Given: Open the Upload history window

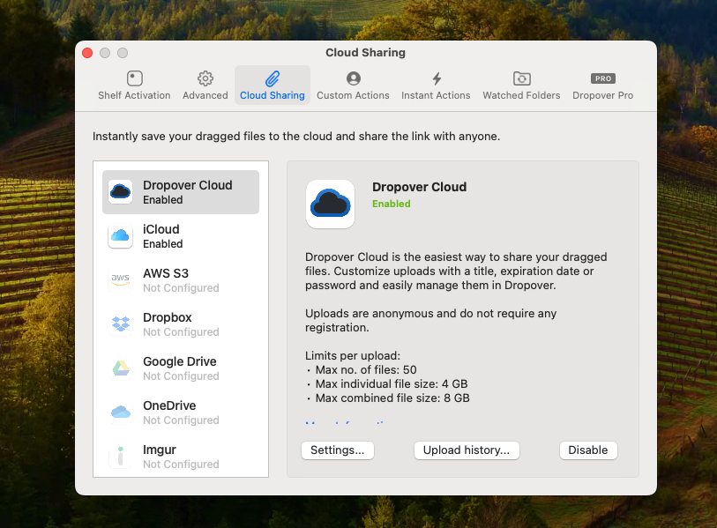Looking at the screenshot, I should click(x=467, y=450).
